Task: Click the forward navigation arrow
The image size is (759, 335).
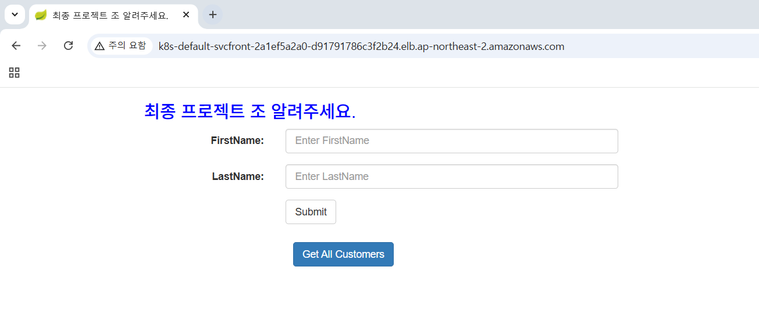Action: 42,46
